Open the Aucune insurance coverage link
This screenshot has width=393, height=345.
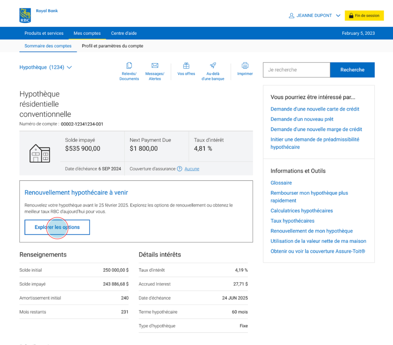coord(192,169)
